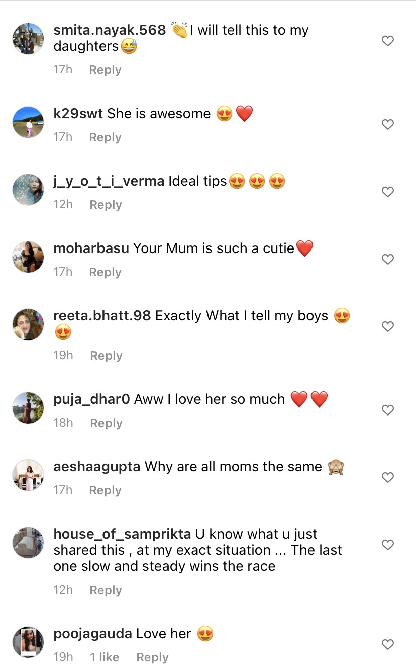Like moharbasu's comment about her Mum
416x664 pixels.
(x=388, y=259)
